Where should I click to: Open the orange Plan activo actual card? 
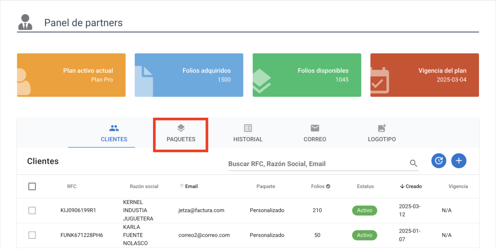click(x=71, y=75)
